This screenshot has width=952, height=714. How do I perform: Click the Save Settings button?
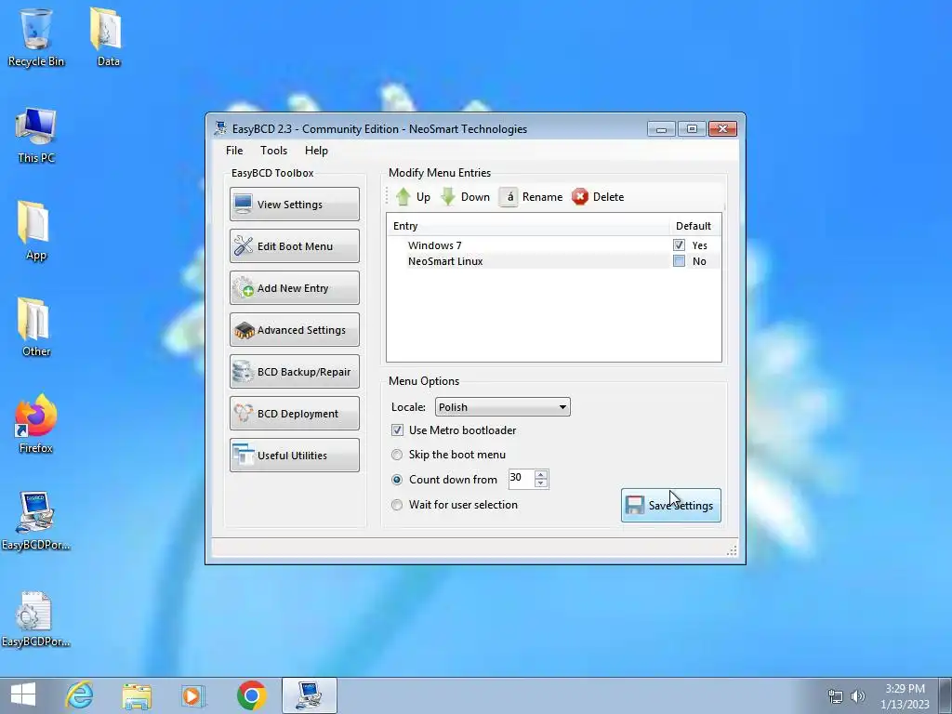coord(671,505)
